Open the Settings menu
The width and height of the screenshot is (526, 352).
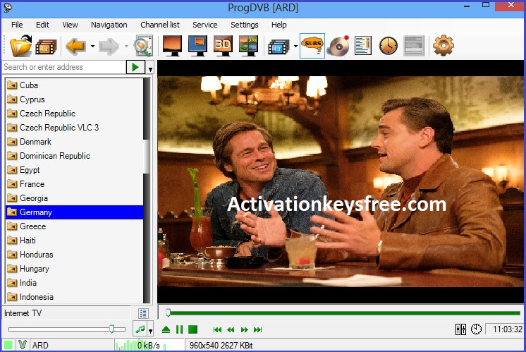[245, 25]
